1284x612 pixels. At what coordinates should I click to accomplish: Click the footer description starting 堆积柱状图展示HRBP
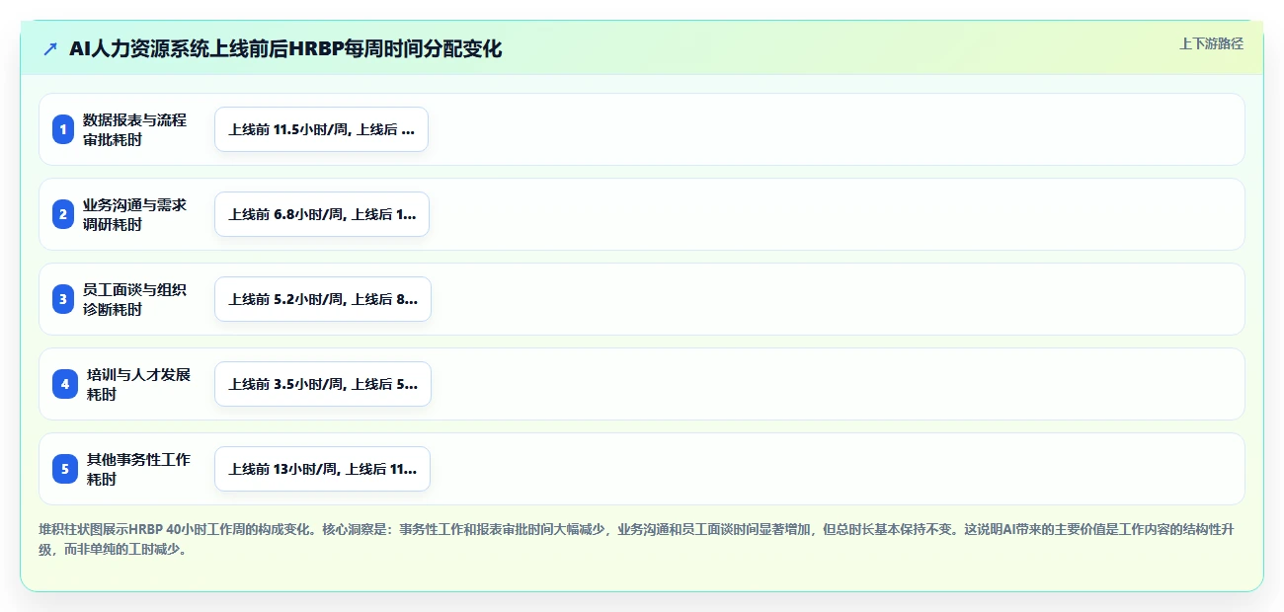(637, 539)
